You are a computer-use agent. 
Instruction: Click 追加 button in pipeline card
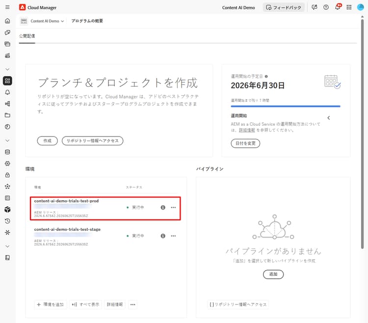click(273, 274)
